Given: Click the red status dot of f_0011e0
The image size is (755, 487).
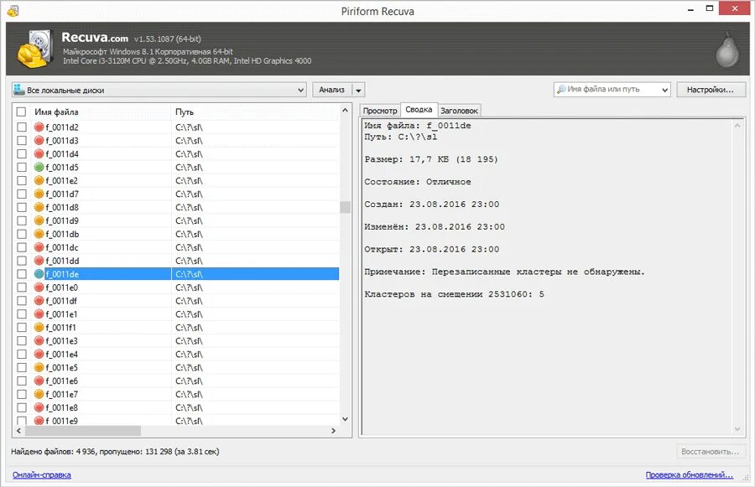Looking at the screenshot, I should pos(39,288).
